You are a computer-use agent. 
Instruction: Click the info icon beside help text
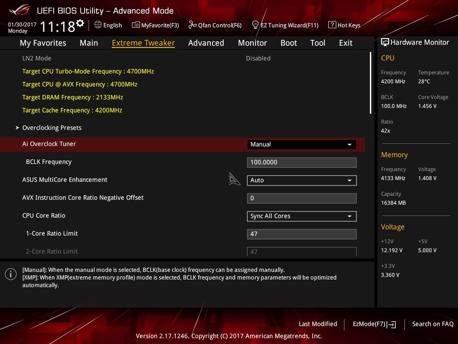(11, 274)
